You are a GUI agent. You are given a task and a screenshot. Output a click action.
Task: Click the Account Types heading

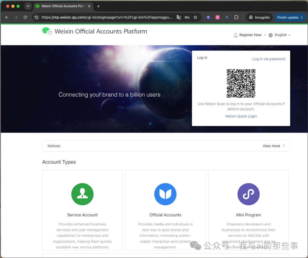click(x=59, y=162)
